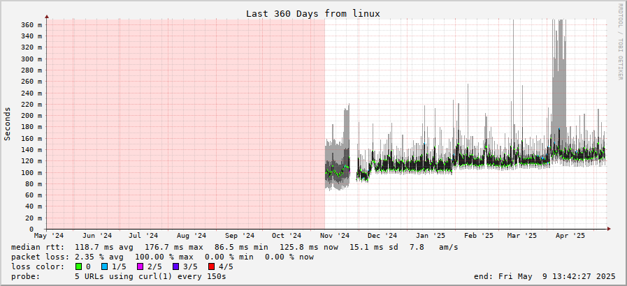Click the Nov '24 x-axis label
The image size is (627, 286).
[x=335, y=236]
